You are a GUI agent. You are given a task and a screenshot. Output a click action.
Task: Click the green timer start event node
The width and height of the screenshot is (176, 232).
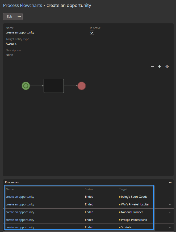tap(26, 86)
